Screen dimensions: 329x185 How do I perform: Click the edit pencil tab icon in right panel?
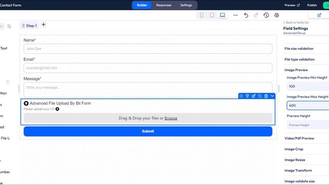[319, 15]
